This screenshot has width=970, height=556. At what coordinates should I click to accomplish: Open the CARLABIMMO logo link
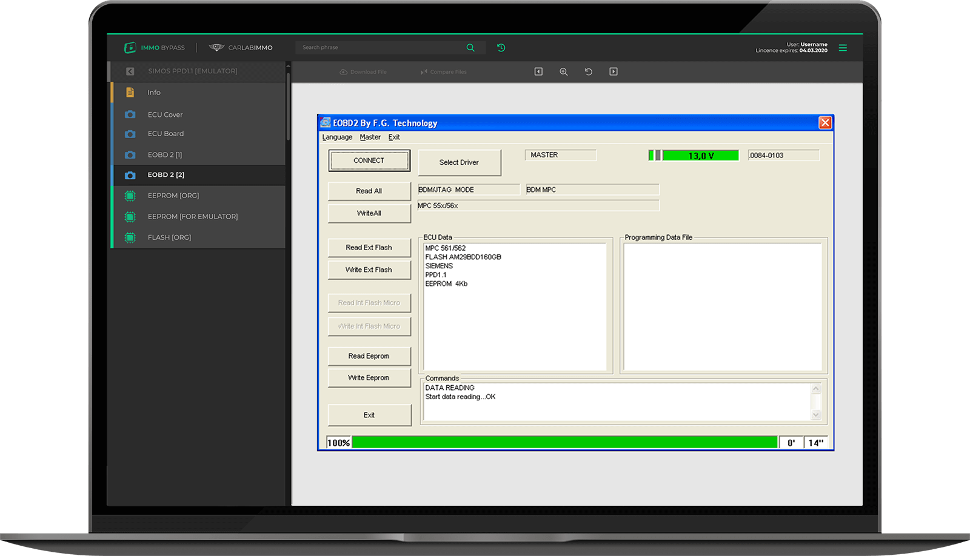(241, 47)
